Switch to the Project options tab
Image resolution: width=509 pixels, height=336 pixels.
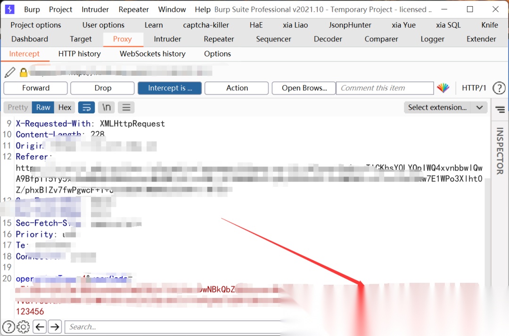point(36,25)
